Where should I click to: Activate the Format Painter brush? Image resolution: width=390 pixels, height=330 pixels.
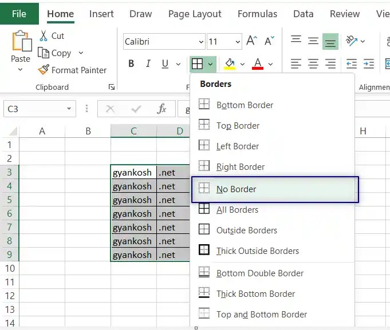[44, 70]
